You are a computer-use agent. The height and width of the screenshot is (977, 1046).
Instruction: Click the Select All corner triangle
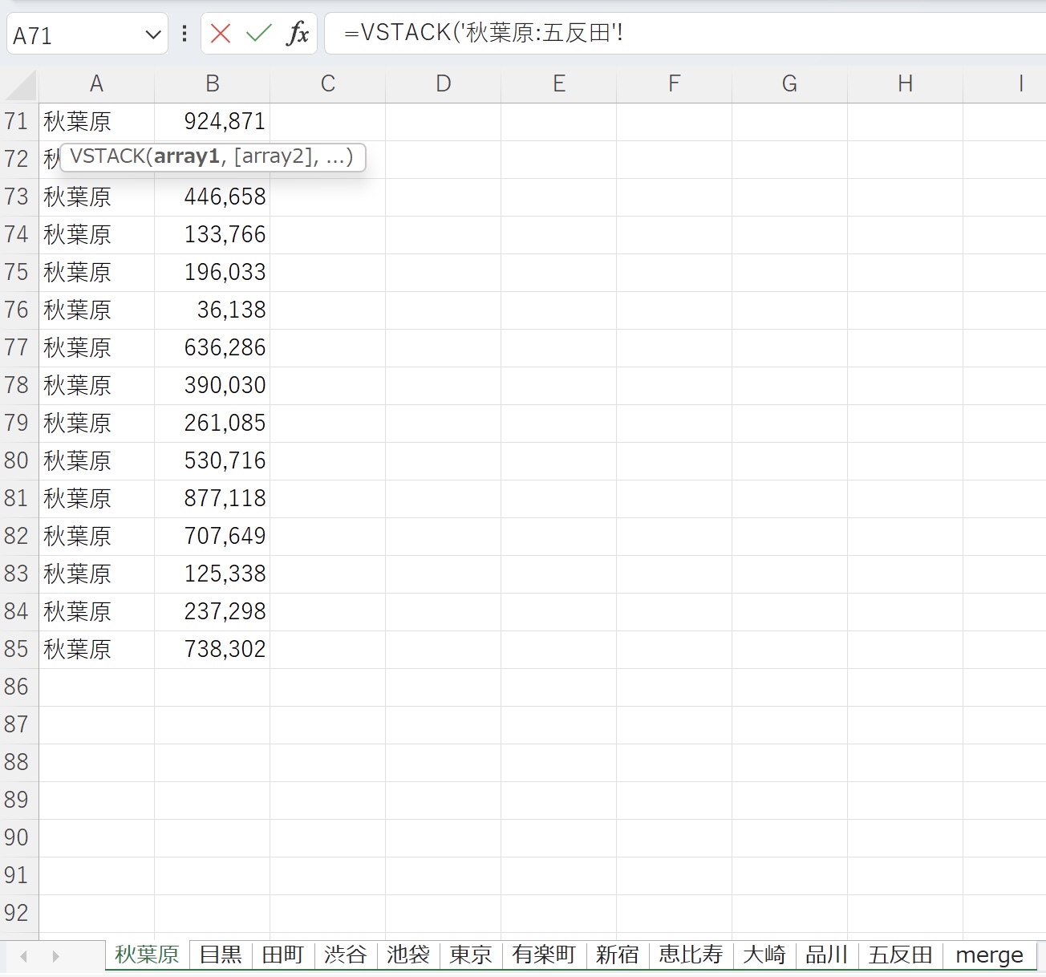[x=20, y=84]
